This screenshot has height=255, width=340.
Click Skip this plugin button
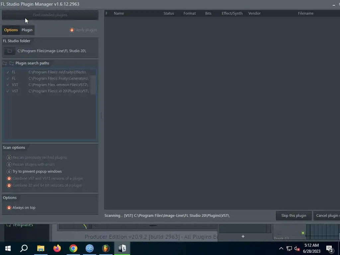coord(294,215)
